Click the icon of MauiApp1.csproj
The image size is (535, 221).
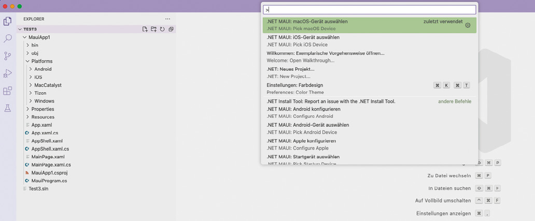click(x=27, y=173)
